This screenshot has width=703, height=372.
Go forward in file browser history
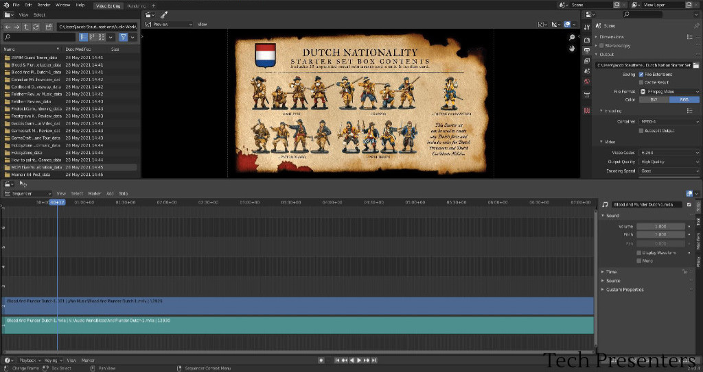tap(16, 27)
